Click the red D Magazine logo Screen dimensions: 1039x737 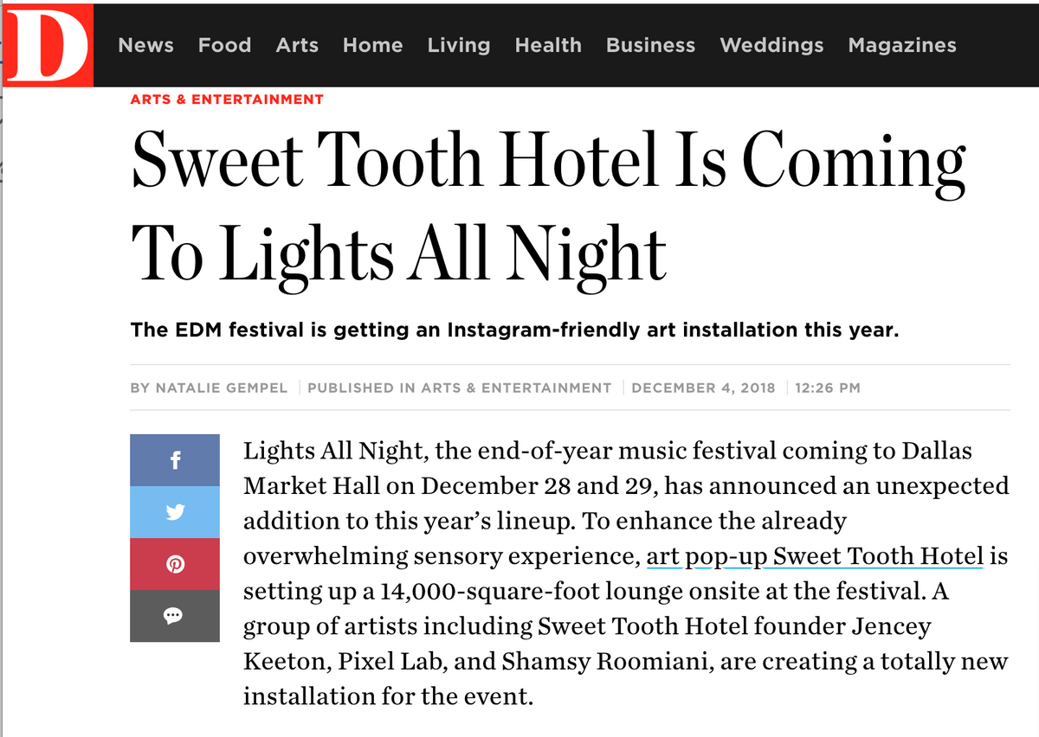click(x=48, y=44)
